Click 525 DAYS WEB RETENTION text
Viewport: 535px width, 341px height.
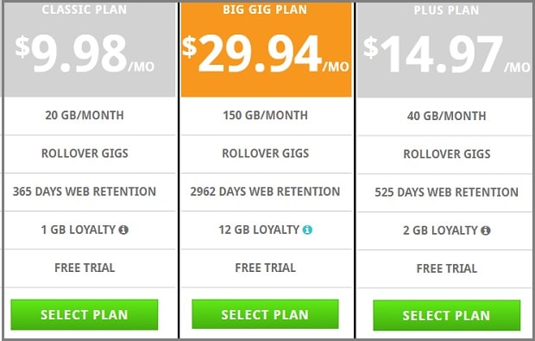447,193
